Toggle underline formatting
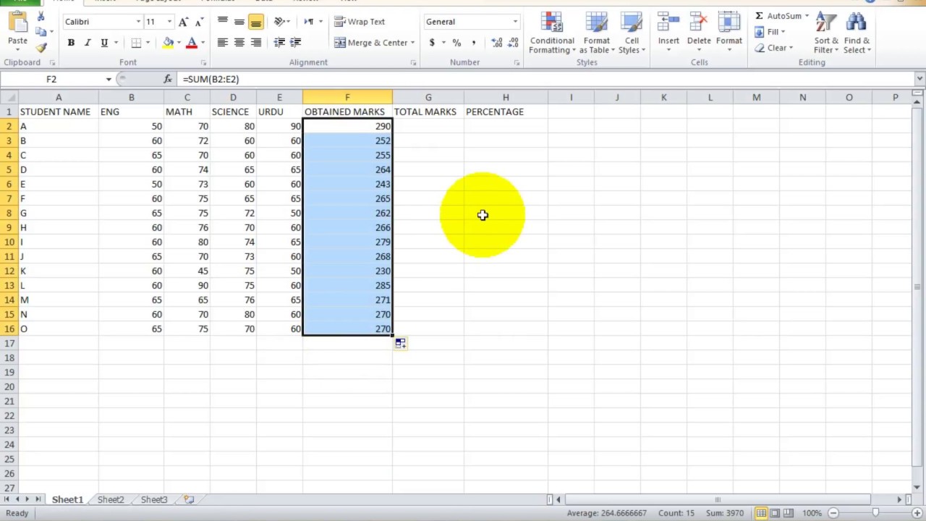The height and width of the screenshot is (521, 926). tap(104, 43)
